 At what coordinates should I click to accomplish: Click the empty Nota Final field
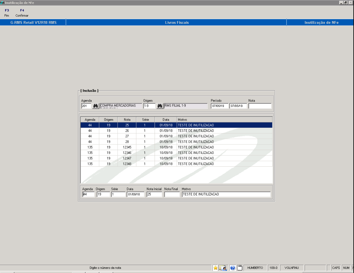point(172,194)
